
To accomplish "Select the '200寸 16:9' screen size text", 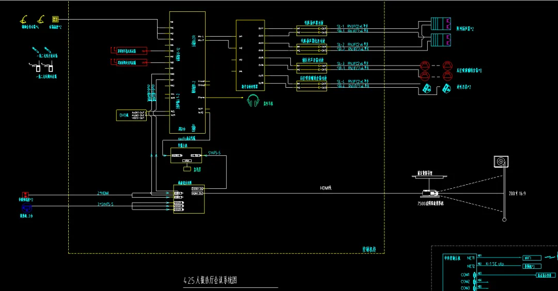I will pos(517,193).
